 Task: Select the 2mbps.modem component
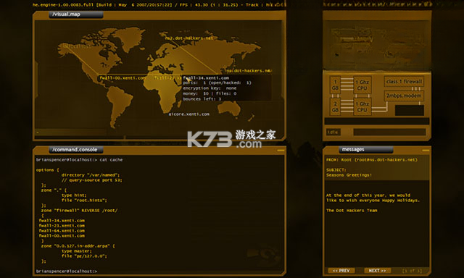point(404,96)
